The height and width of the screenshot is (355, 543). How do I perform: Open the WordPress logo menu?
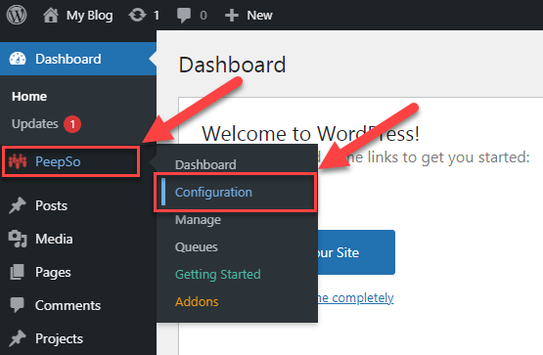(17, 15)
